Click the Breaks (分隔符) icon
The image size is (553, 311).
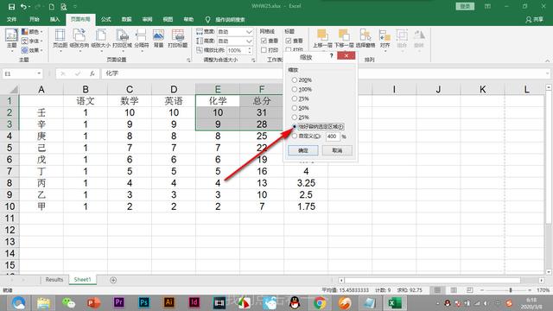pos(141,39)
